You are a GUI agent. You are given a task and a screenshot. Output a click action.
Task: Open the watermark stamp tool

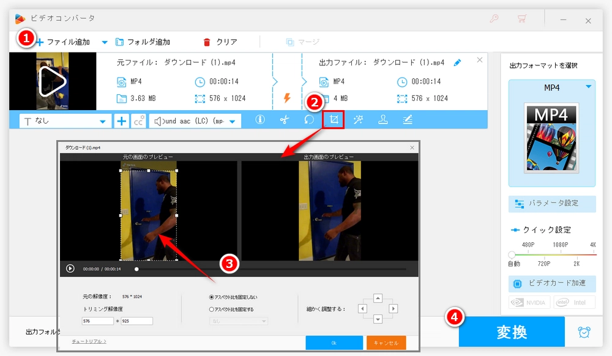[382, 120]
